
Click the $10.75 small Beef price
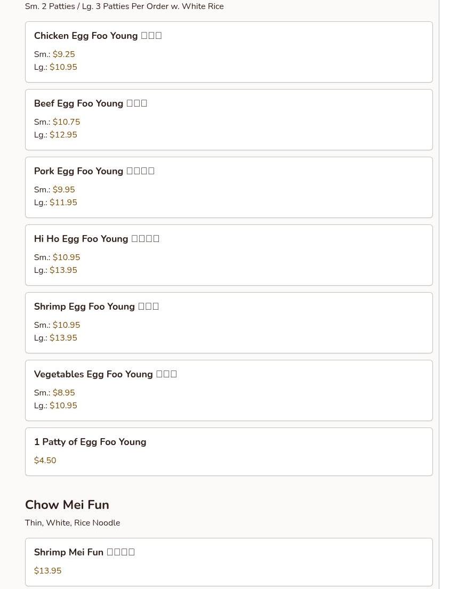point(66,122)
